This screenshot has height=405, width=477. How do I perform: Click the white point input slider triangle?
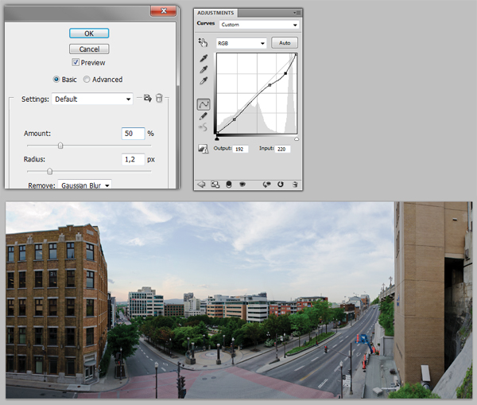(297, 138)
